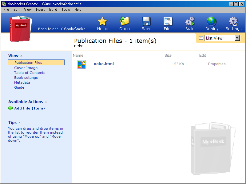
Task: Open the List View dropdown
Action: pyautogui.click(x=237, y=38)
